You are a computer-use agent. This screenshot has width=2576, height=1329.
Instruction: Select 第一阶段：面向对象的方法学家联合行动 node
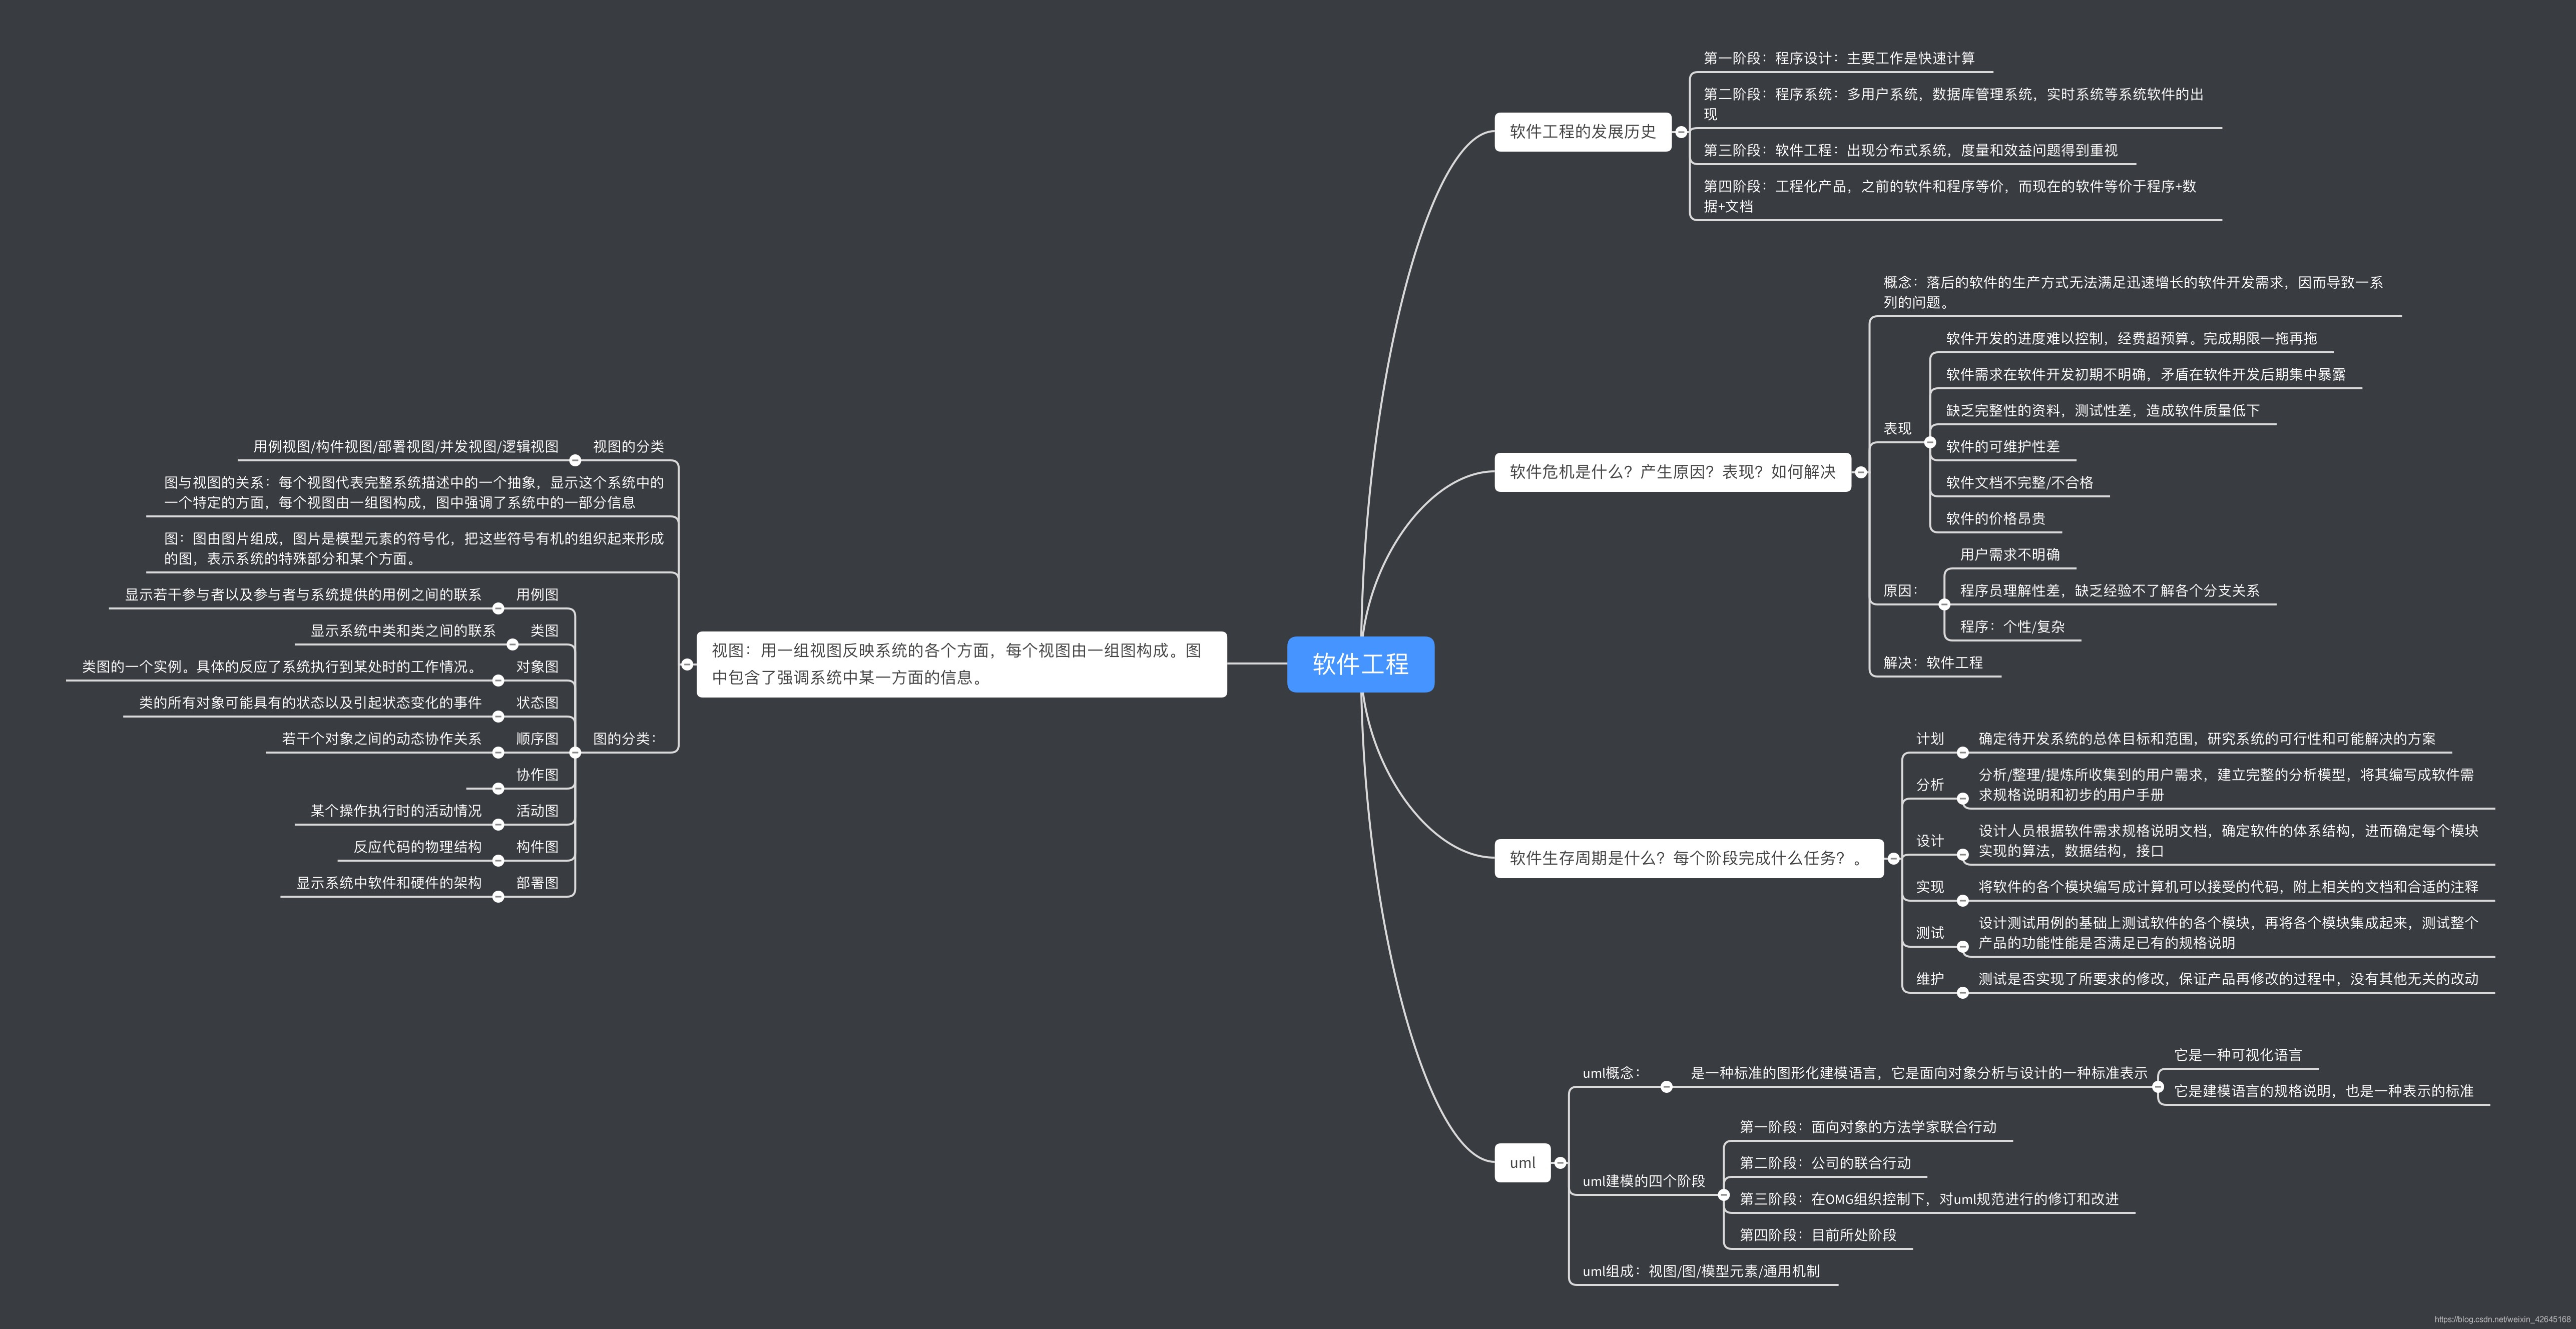coord(1867,1127)
